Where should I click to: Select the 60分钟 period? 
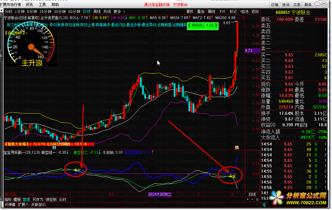[74, 11]
